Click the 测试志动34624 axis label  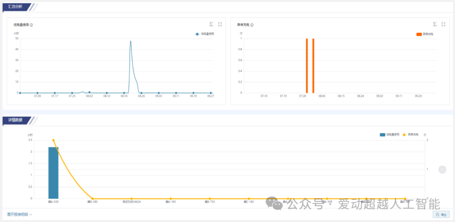coord(131,202)
